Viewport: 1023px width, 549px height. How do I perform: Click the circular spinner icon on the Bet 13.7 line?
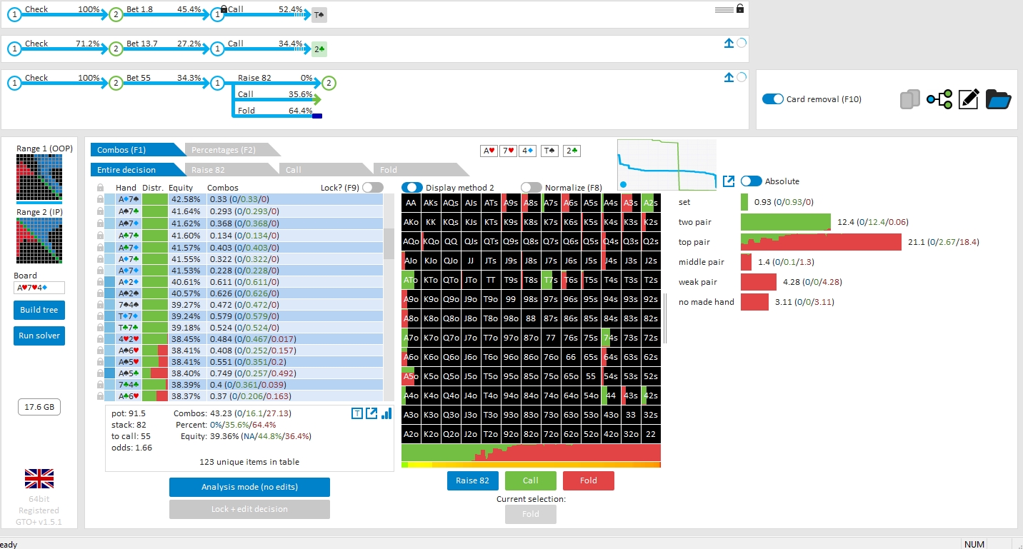pos(742,44)
